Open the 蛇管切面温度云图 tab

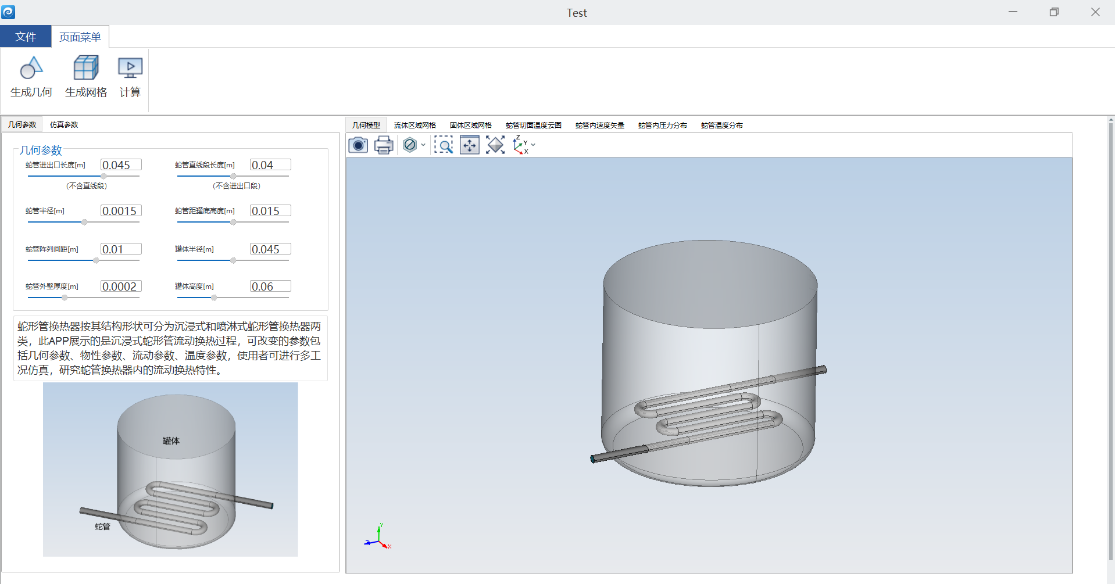(x=534, y=125)
